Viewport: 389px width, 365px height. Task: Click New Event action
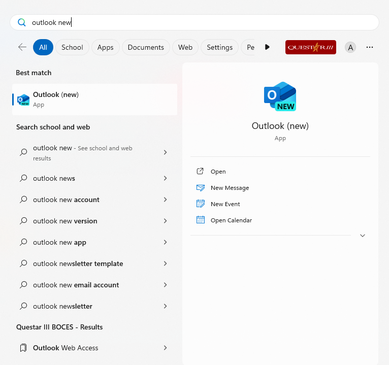coord(225,204)
